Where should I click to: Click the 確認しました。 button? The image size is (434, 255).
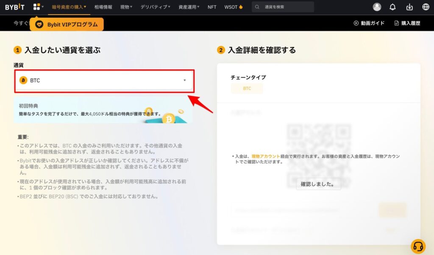click(x=318, y=184)
